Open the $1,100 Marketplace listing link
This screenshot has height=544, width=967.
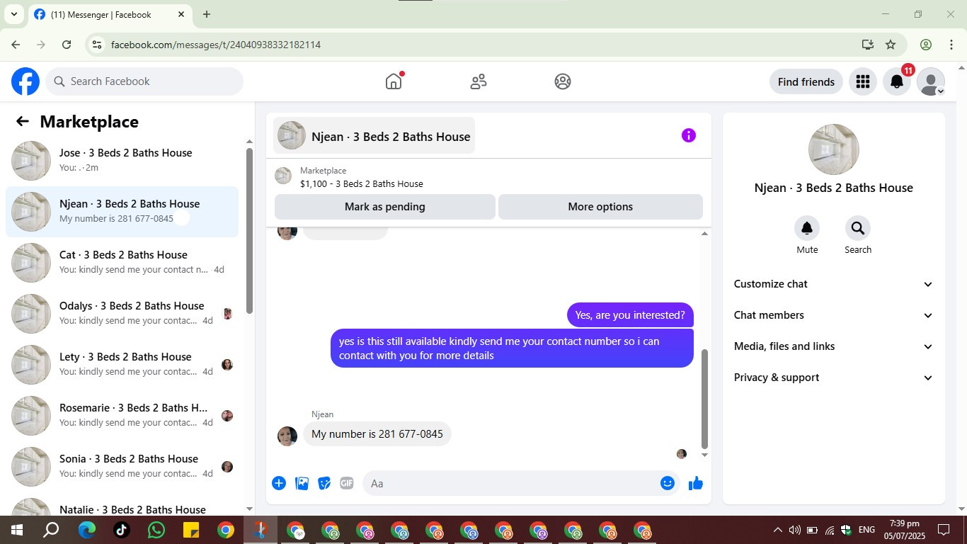coord(361,183)
